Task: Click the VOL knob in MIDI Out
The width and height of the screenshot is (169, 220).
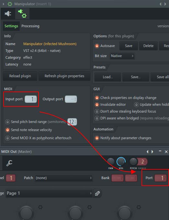Action: (x=121, y=162)
